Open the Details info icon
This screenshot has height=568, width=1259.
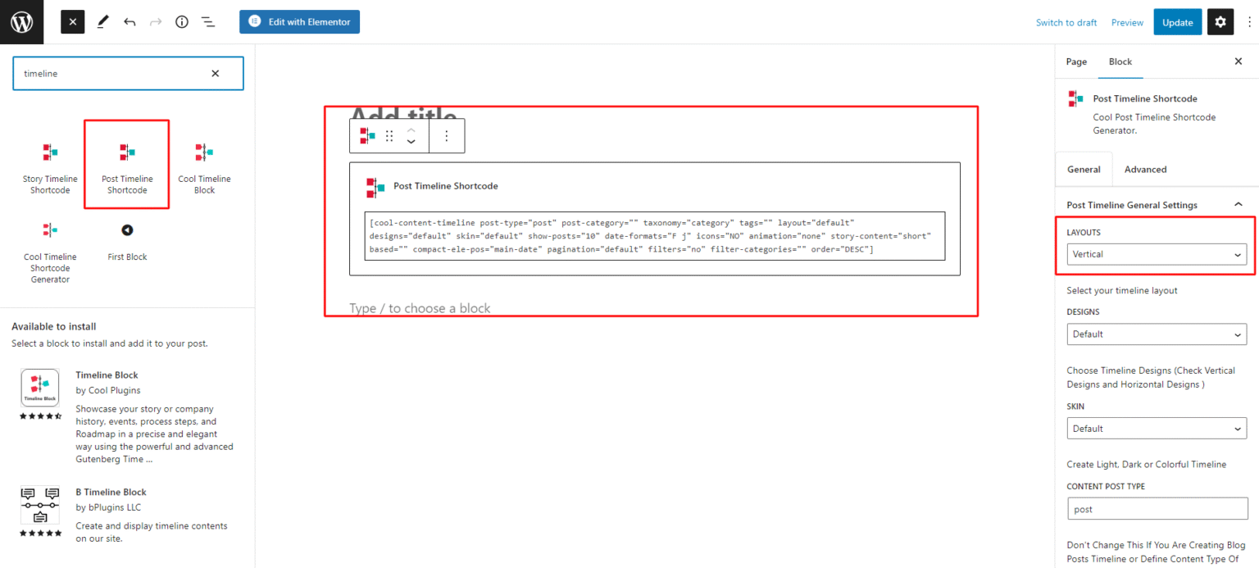click(181, 21)
